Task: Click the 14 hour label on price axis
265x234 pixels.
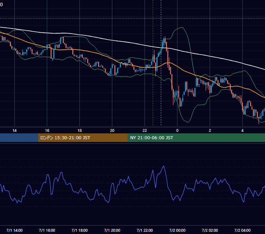Action: tap(14, 131)
